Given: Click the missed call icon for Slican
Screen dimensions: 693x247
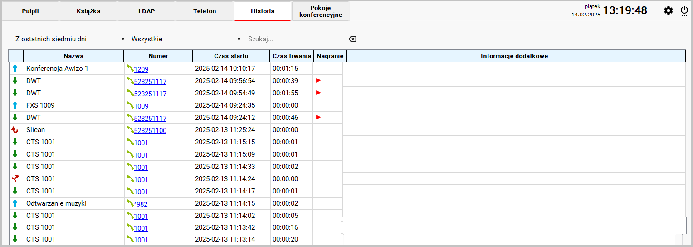Looking at the screenshot, I should click(x=15, y=130).
